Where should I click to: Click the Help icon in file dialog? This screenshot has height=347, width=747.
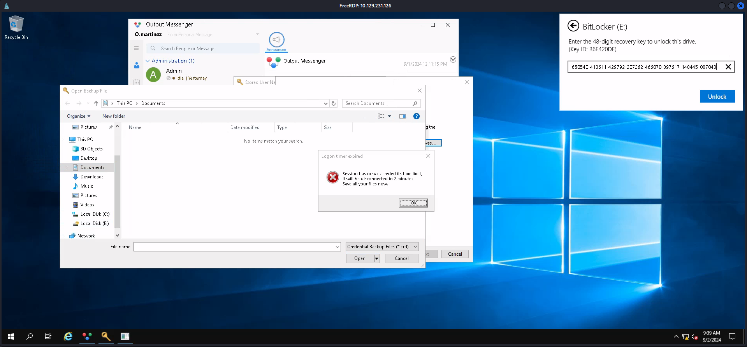click(x=416, y=116)
